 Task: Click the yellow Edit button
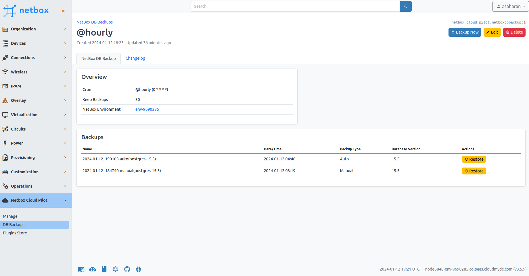tap(492, 32)
